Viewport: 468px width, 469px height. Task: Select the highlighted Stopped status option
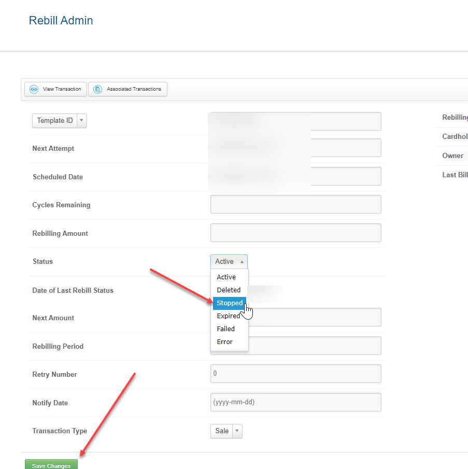click(229, 303)
